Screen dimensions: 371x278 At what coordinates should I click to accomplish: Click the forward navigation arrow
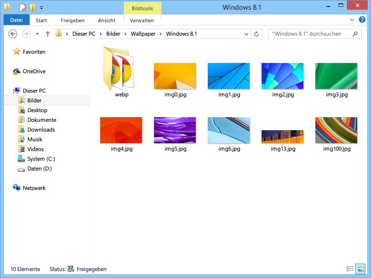pyautogui.click(x=26, y=34)
